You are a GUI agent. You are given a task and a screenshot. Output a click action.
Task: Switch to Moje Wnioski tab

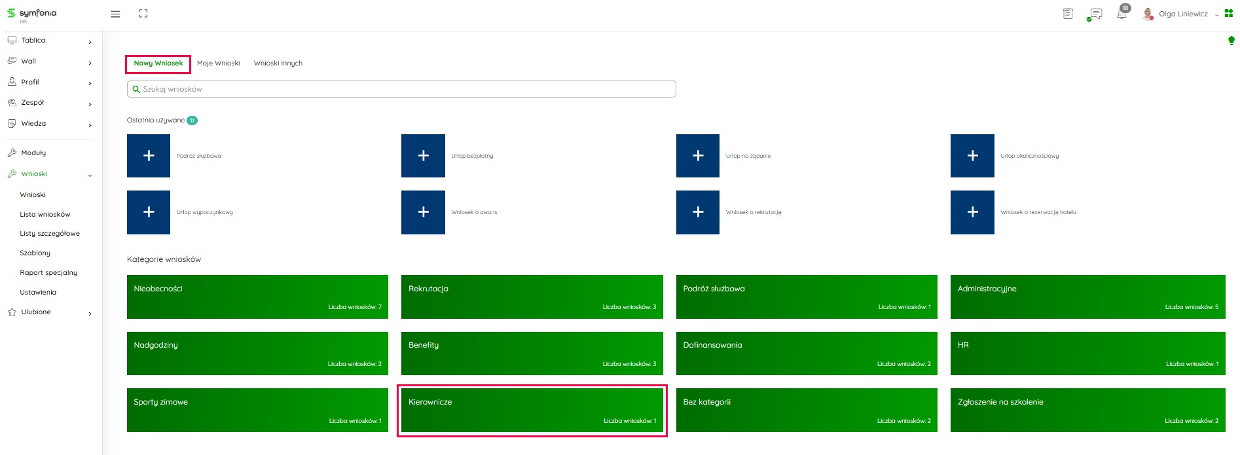pyautogui.click(x=218, y=64)
